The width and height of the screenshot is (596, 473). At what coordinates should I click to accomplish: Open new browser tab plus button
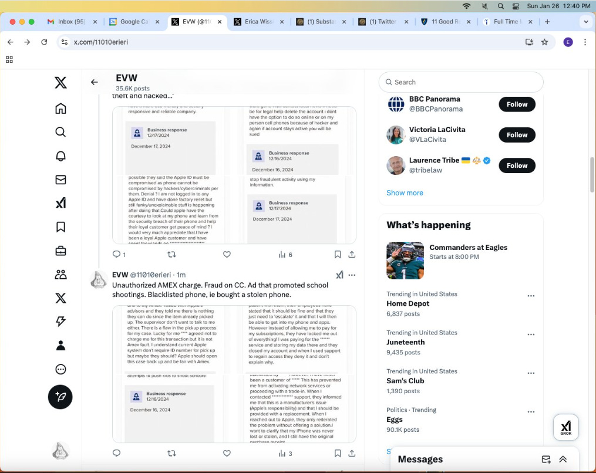547,22
